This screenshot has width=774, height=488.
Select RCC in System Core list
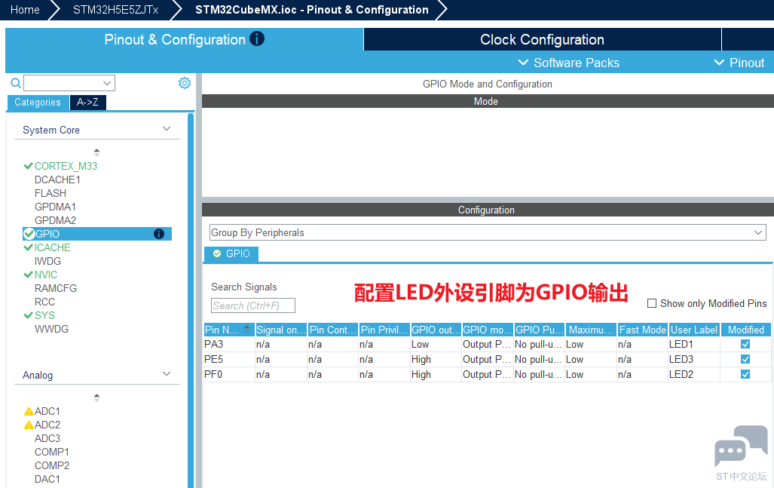click(x=45, y=302)
